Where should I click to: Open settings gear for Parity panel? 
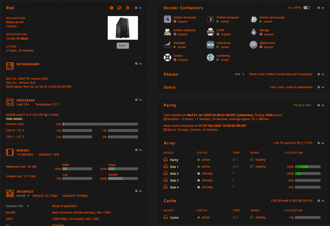(319, 105)
